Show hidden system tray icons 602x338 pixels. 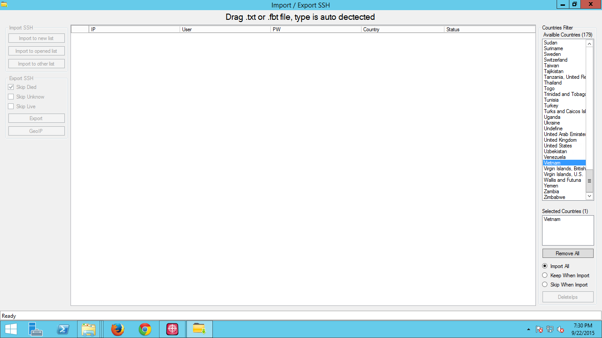tap(529, 329)
